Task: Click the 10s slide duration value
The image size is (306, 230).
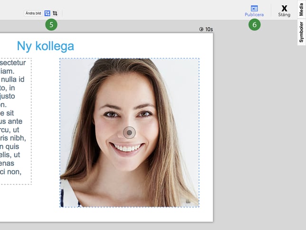Action: coord(209,29)
